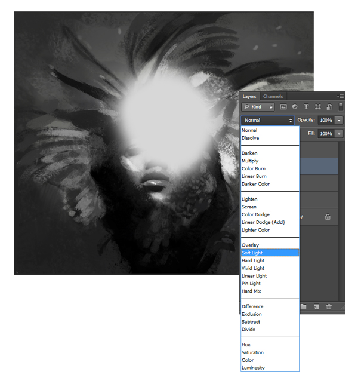Open the blend mode dropdown showing Normal
Viewport: 358px width, 384px height.
(267, 120)
